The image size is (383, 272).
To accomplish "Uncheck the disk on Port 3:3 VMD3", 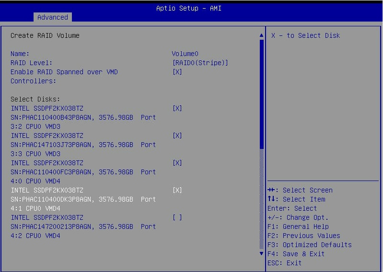I will coord(177,136).
